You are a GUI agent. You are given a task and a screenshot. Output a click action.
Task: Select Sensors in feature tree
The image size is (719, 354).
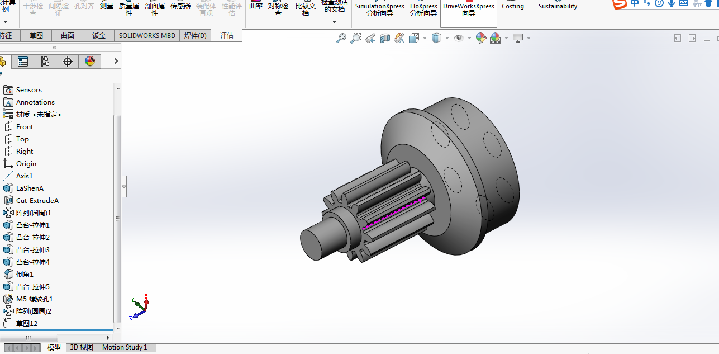28,90
